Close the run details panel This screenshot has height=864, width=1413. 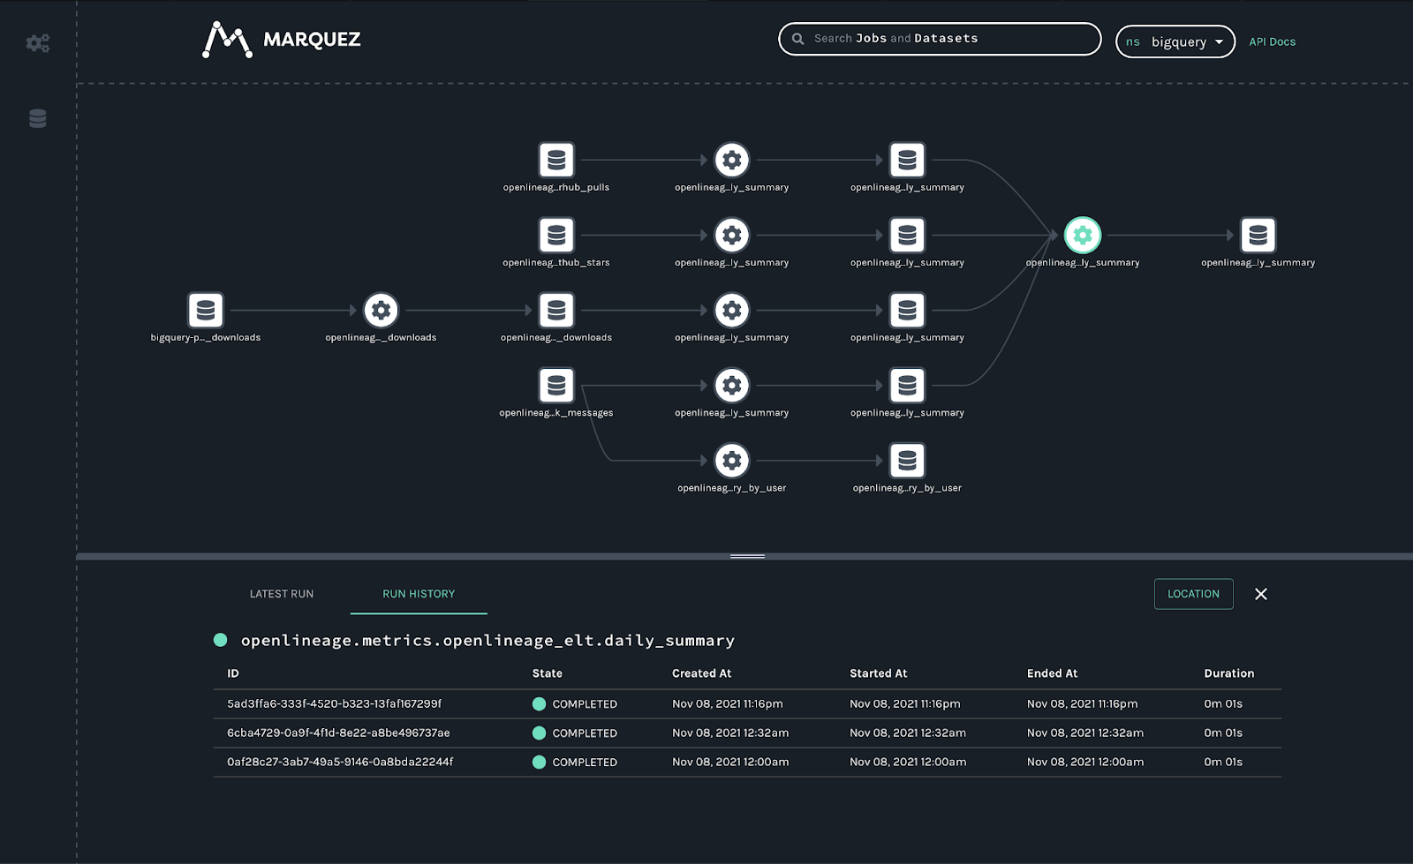click(x=1261, y=594)
